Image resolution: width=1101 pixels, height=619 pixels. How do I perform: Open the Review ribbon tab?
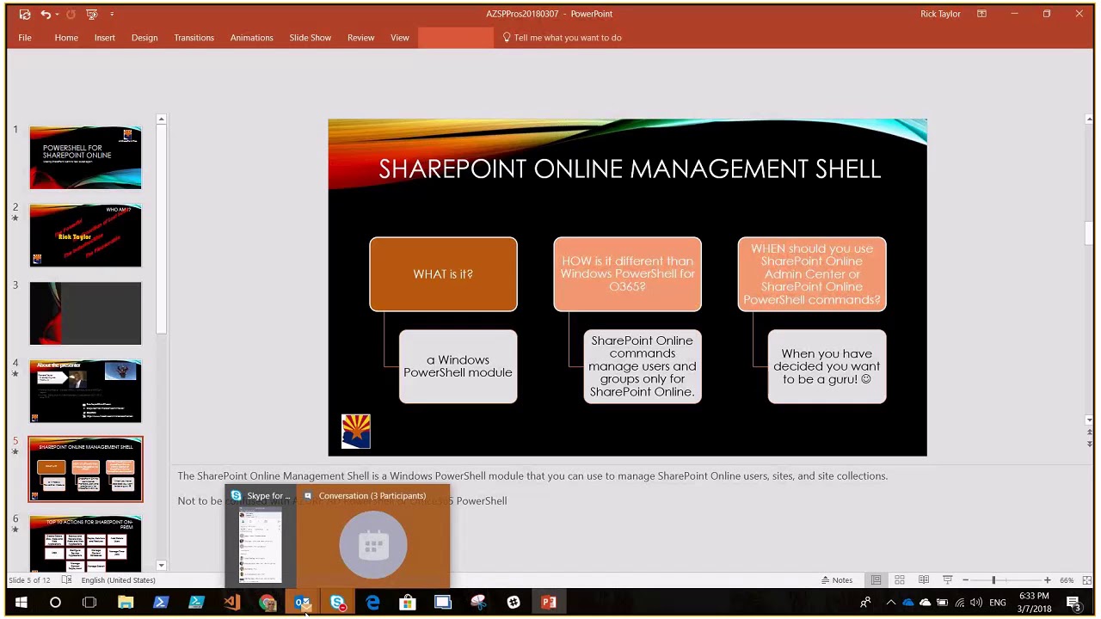(x=360, y=38)
